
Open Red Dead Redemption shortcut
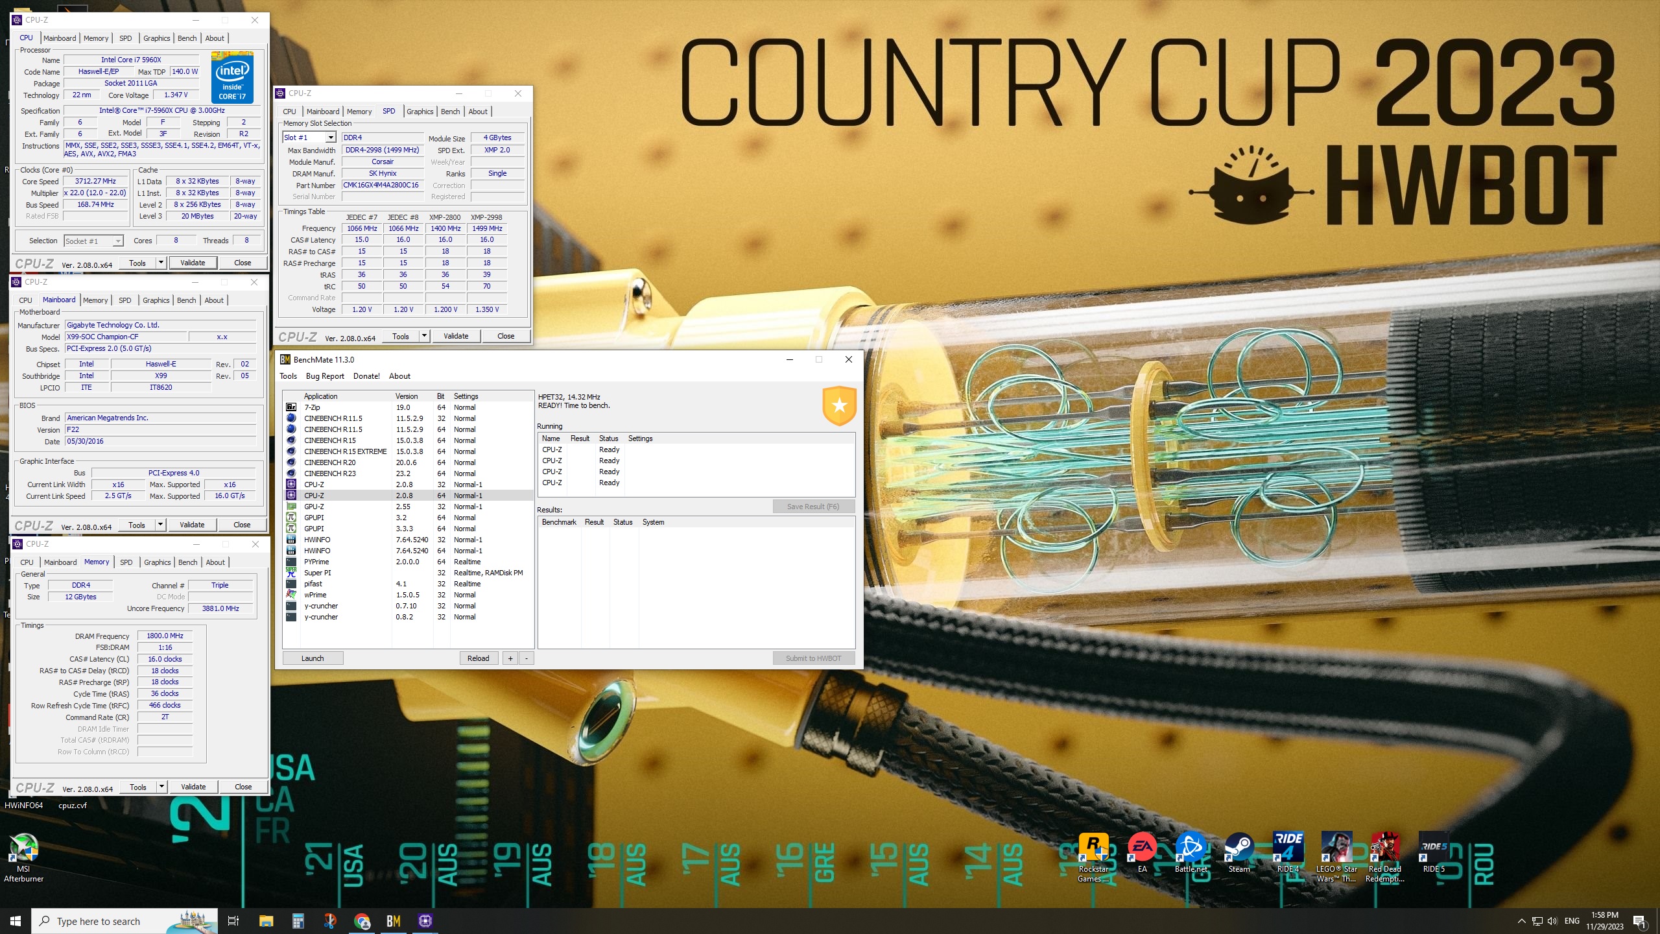tap(1385, 857)
